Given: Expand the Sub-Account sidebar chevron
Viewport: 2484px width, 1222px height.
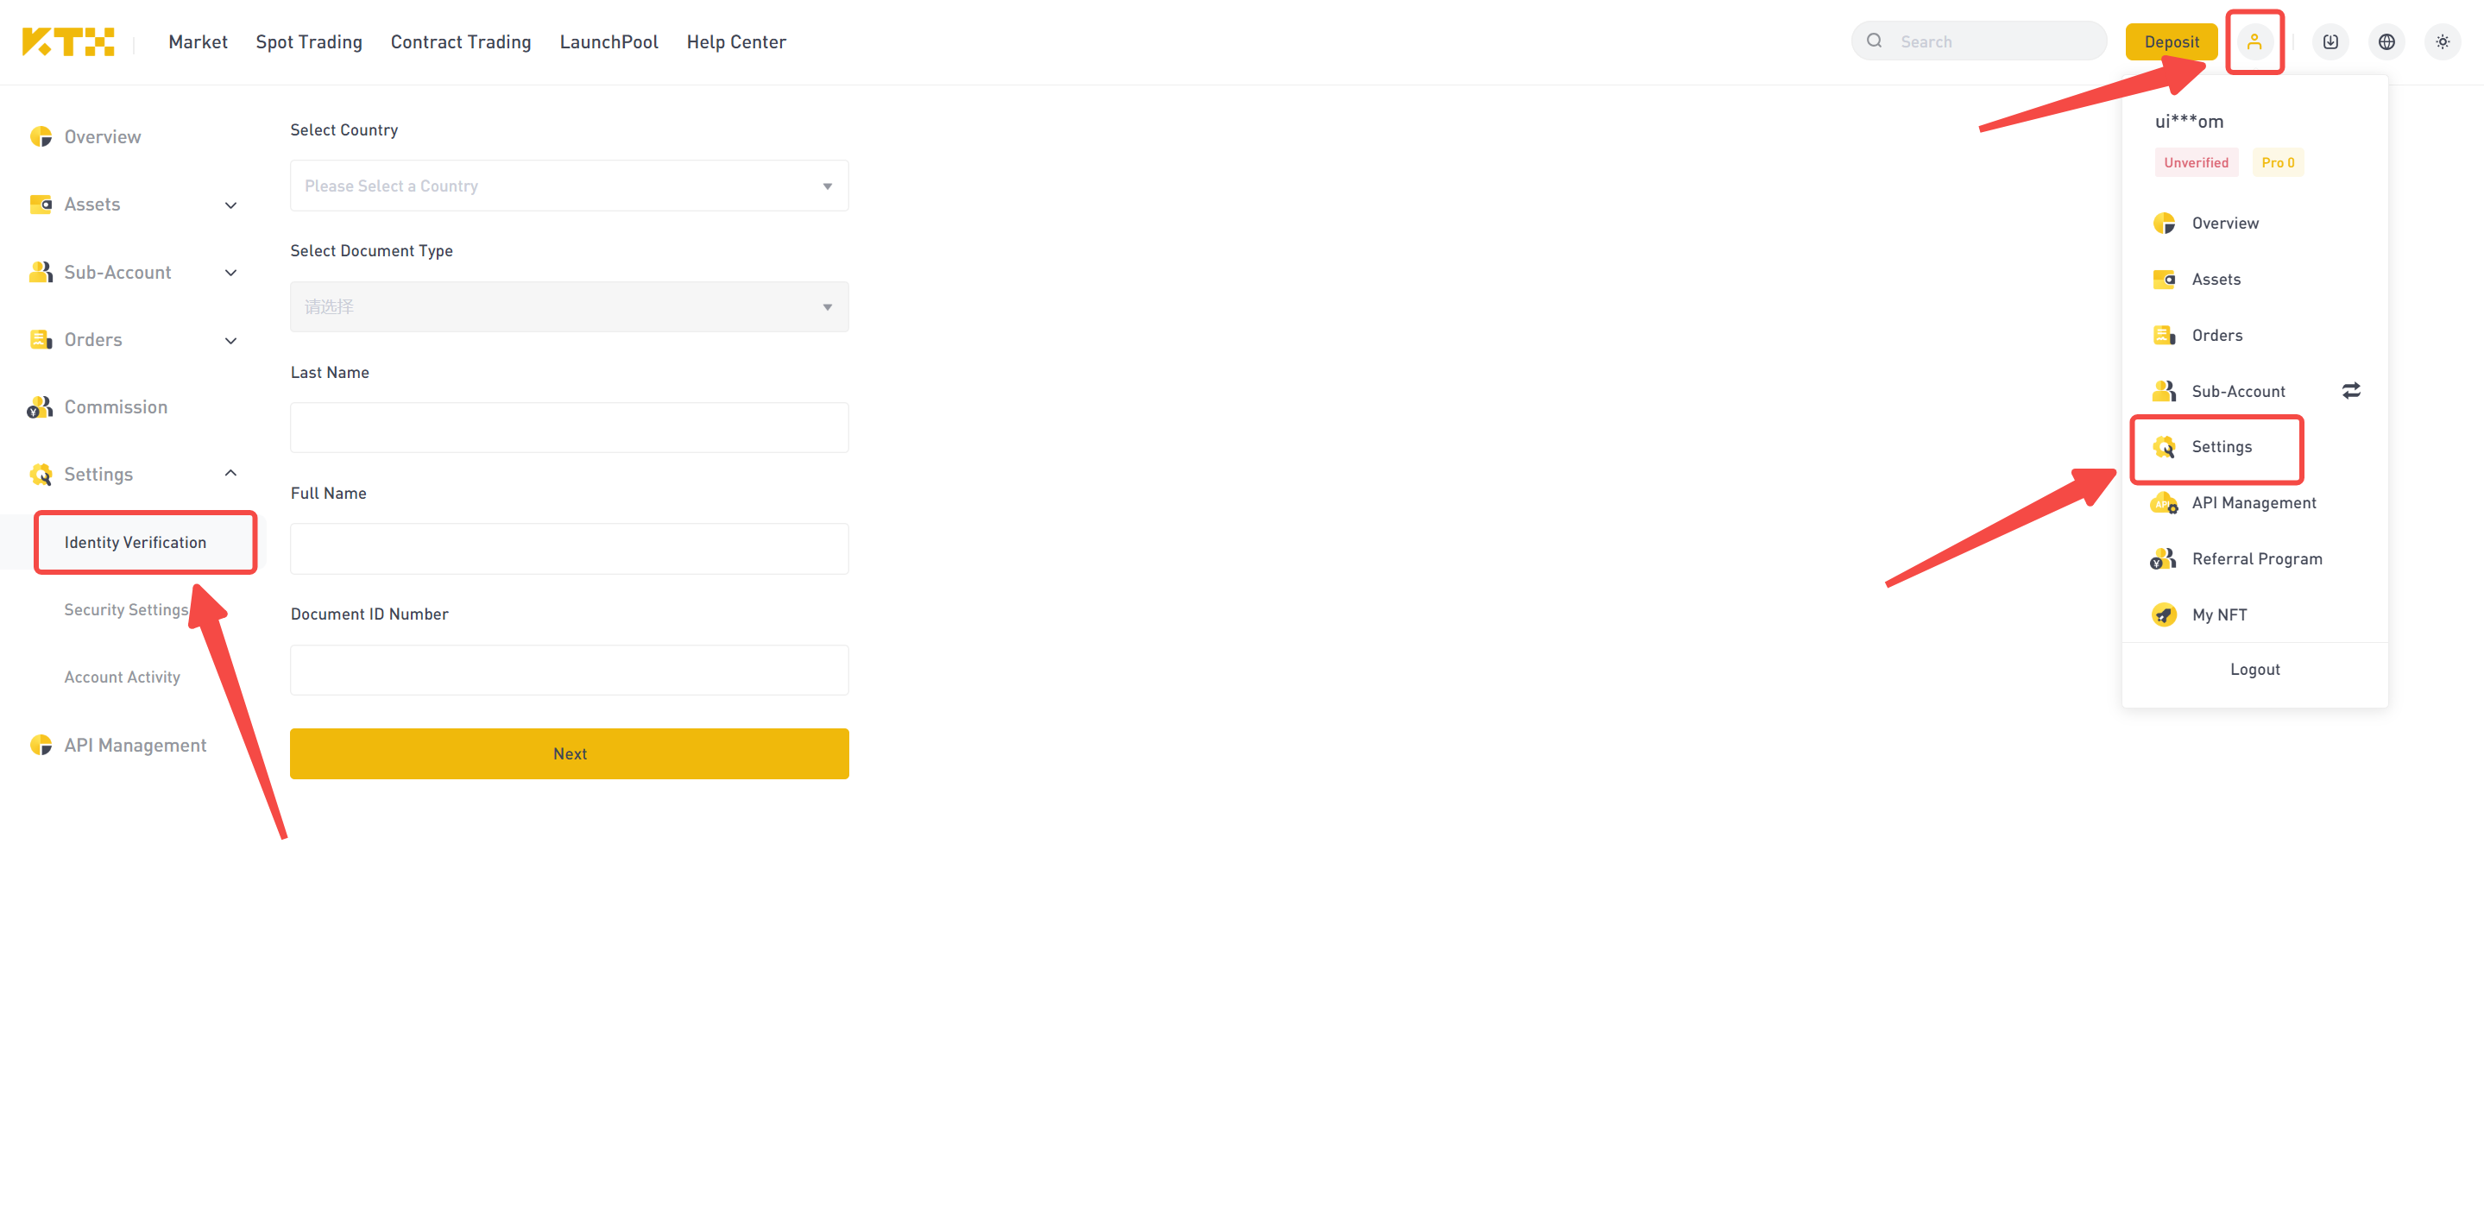Looking at the screenshot, I should 230,272.
